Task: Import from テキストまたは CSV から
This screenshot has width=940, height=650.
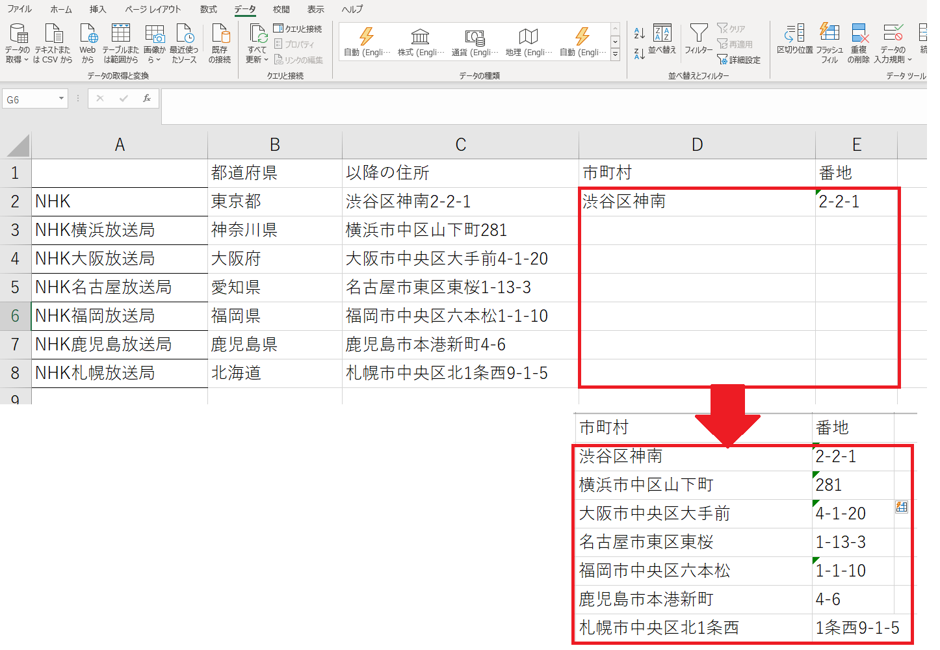Action: pyautogui.click(x=53, y=44)
